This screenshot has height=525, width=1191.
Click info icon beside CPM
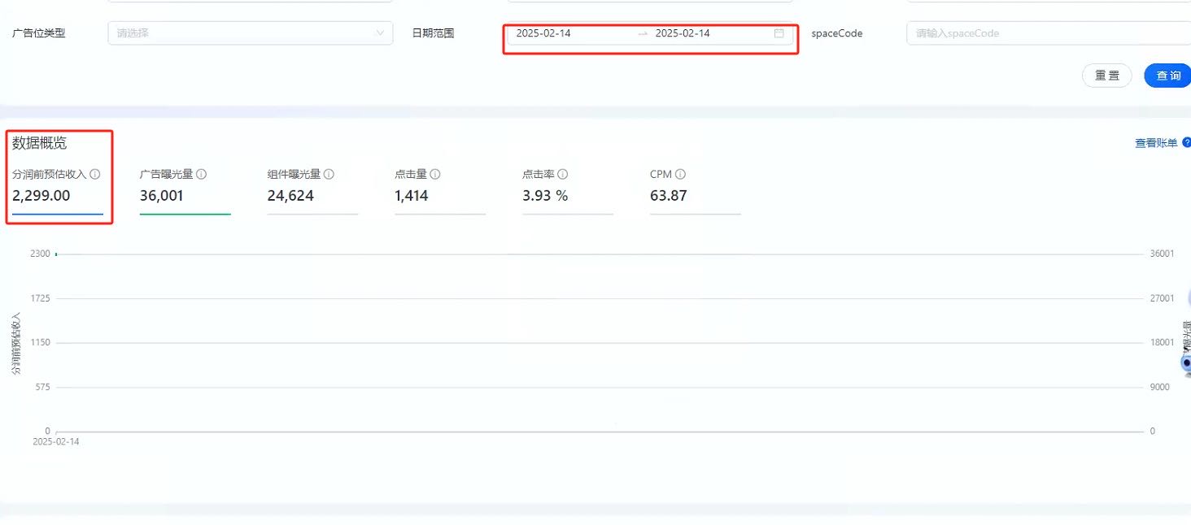click(x=681, y=174)
